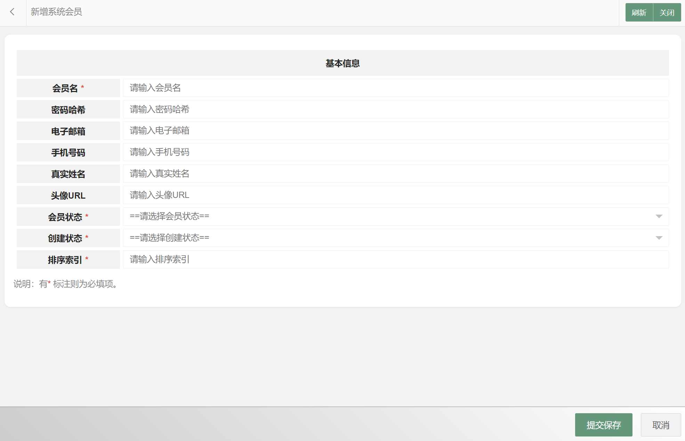Click the 创建状态 dropdown arrow icon
685x441 pixels.
click(659, 238)
